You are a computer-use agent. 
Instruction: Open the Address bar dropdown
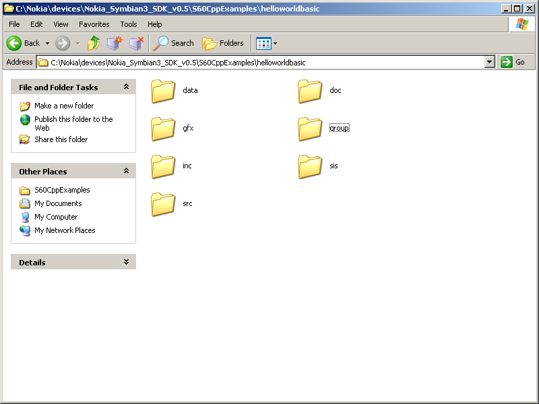point(490,62)
